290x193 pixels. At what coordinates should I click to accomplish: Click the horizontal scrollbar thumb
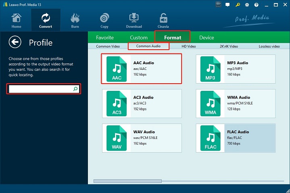pyautogui.click(x=127, y=181)
